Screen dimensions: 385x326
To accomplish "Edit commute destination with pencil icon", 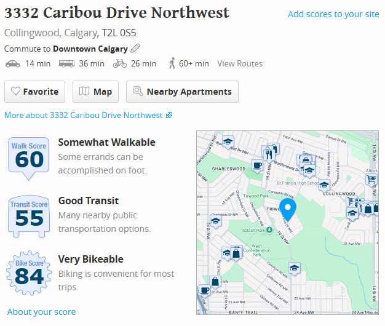I will 135,49.
